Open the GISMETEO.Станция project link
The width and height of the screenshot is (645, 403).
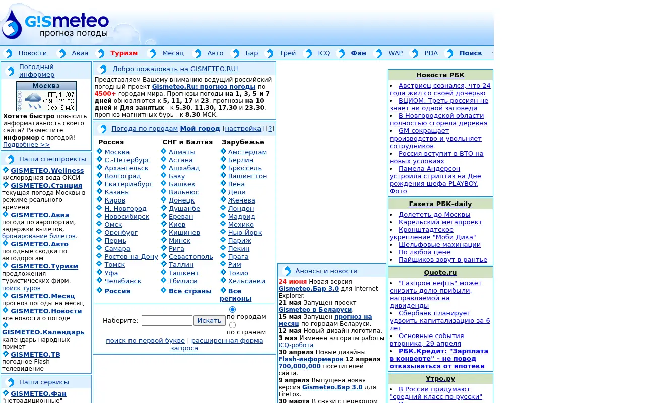point(46,185)
